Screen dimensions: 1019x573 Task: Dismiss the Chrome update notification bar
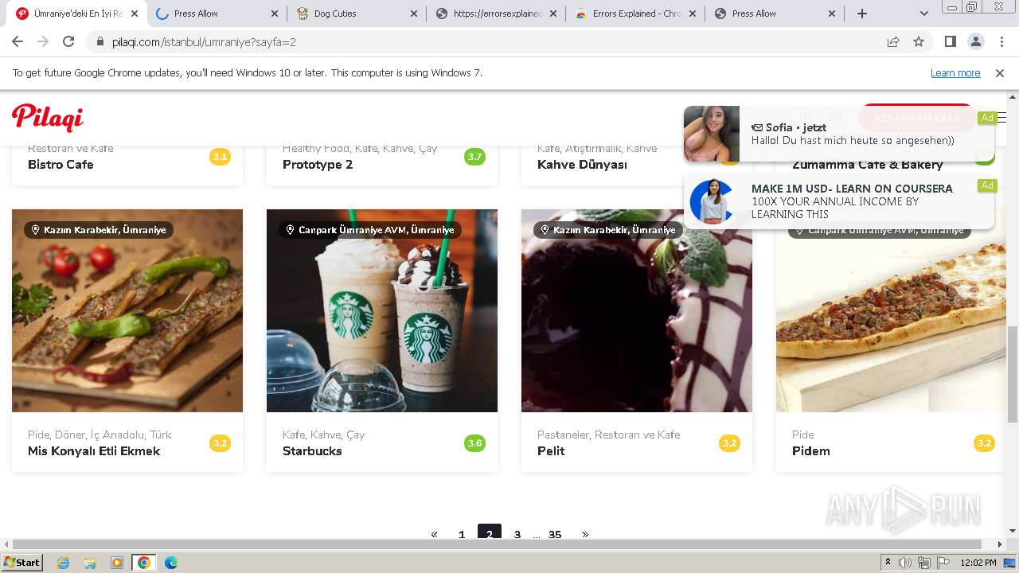point(1000,73)
